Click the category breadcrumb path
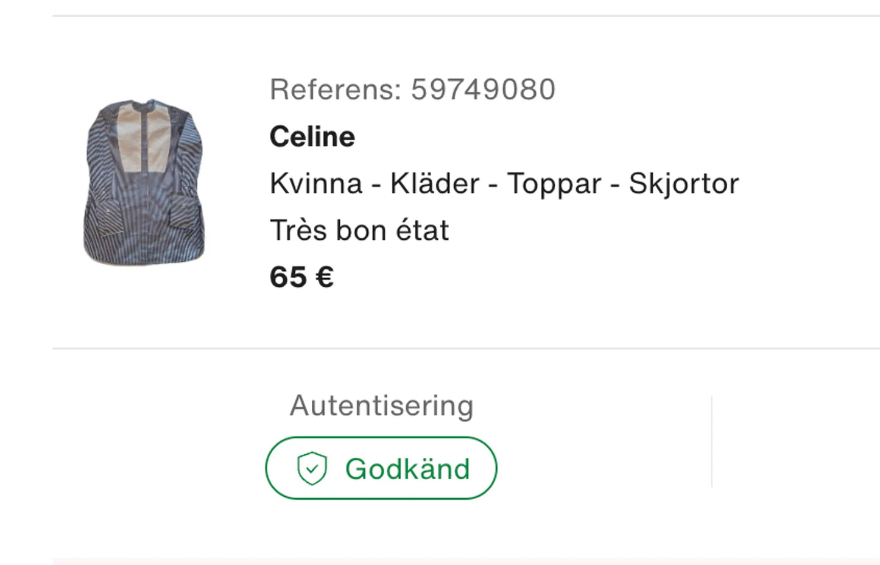The height and width of the screenshot is (565, 880). (504, 183)
